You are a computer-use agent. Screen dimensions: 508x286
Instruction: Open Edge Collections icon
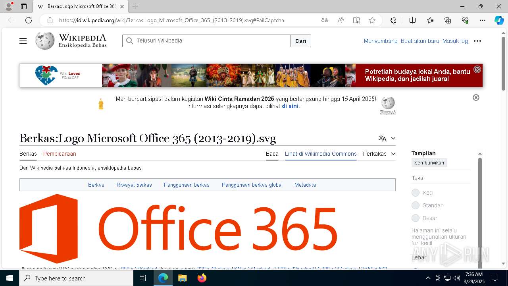[x=448, y=20]
